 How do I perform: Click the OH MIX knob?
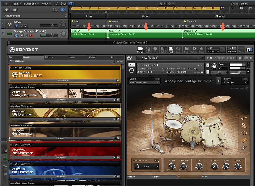coord(171,166)
